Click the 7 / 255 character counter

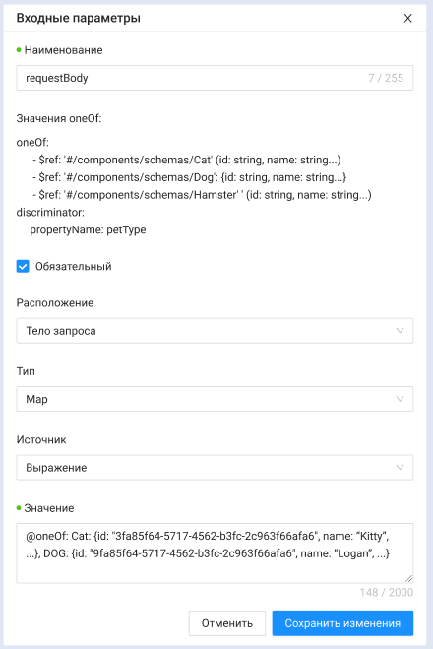(x=386, y=78)
